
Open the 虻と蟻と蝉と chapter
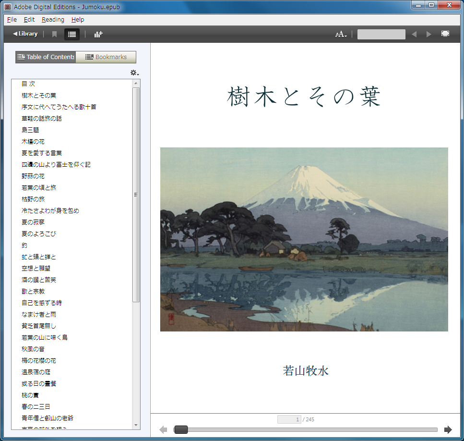(39, 257)
